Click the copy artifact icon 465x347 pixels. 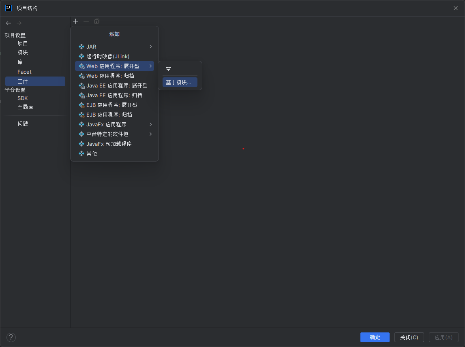(96, 21)
